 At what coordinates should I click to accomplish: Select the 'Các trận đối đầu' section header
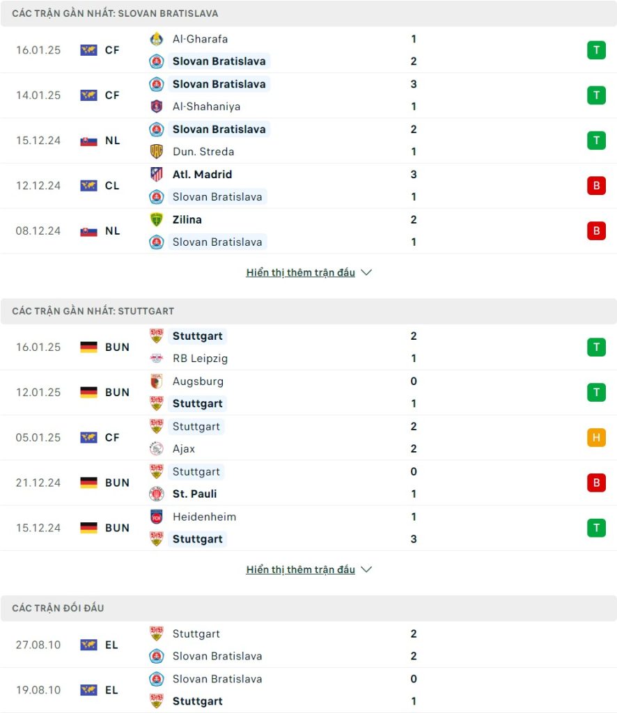coord(308,608)
